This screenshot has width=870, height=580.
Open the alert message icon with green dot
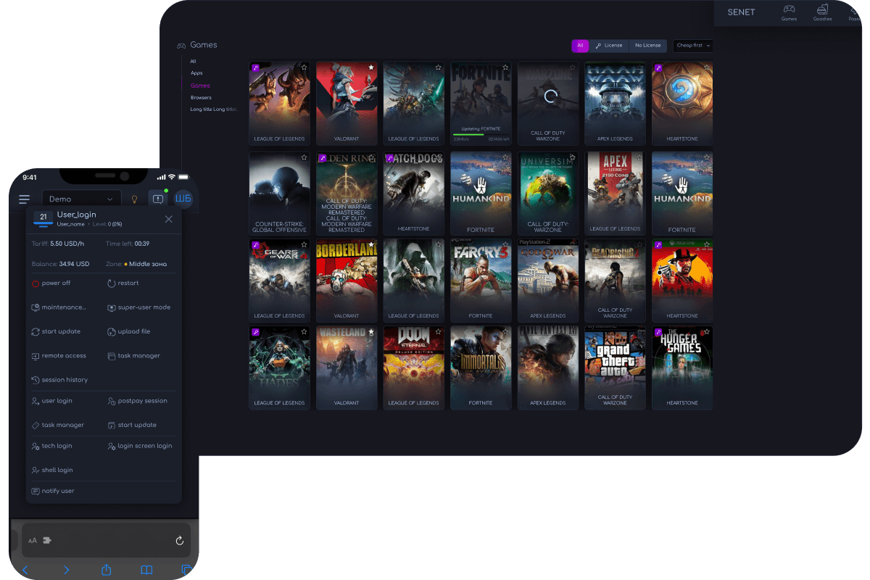point(157,199)
